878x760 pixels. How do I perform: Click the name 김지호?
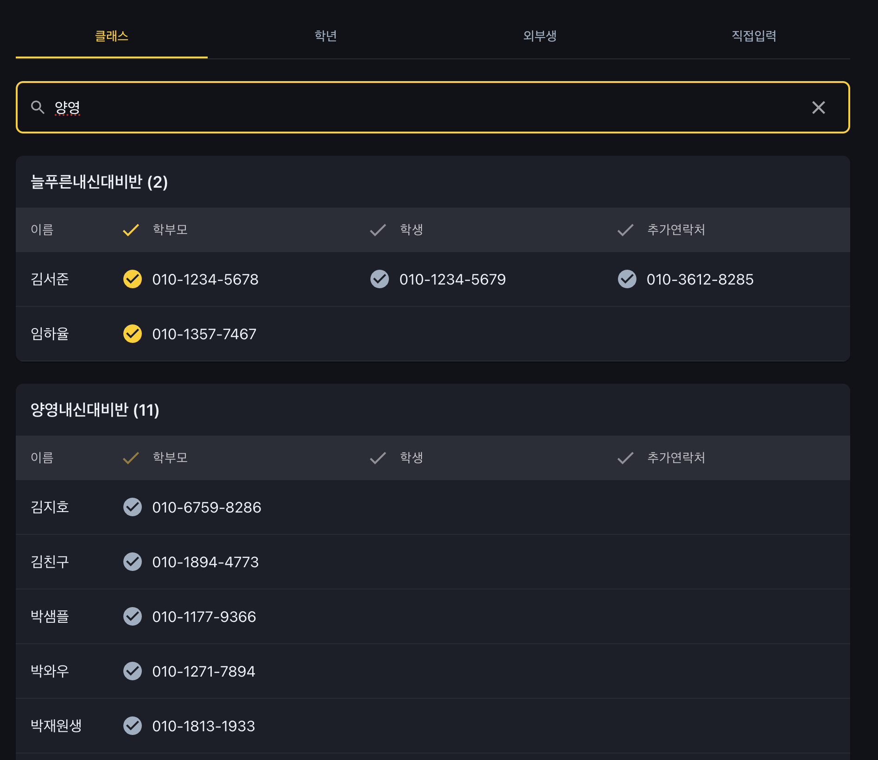50,507
